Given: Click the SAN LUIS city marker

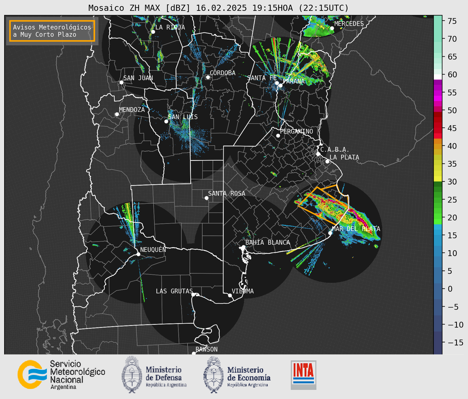Looking at the screenshot, I should click(166, 122).
